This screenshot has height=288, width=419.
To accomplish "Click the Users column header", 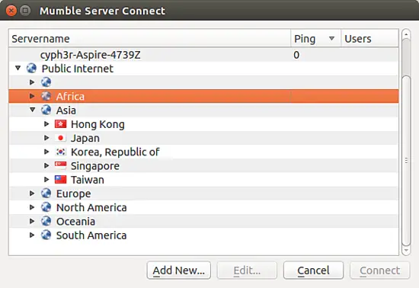I will pos(369,39).
